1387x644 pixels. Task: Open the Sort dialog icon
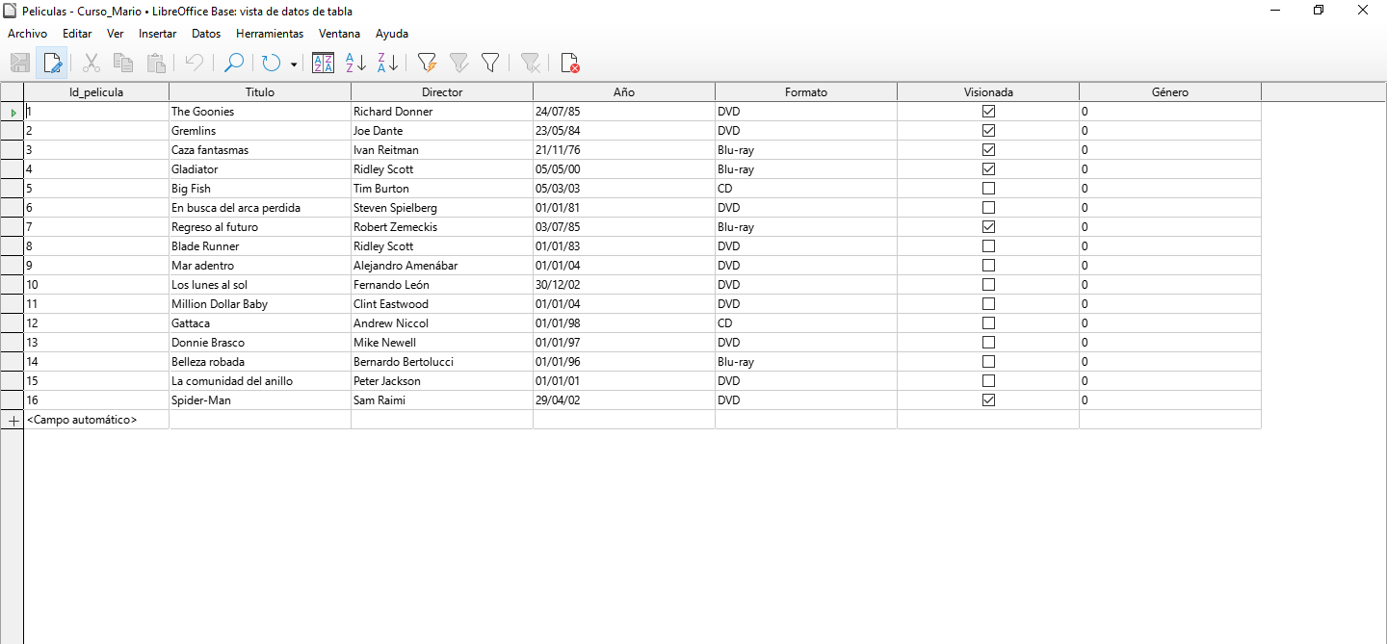tap(324, 63)
